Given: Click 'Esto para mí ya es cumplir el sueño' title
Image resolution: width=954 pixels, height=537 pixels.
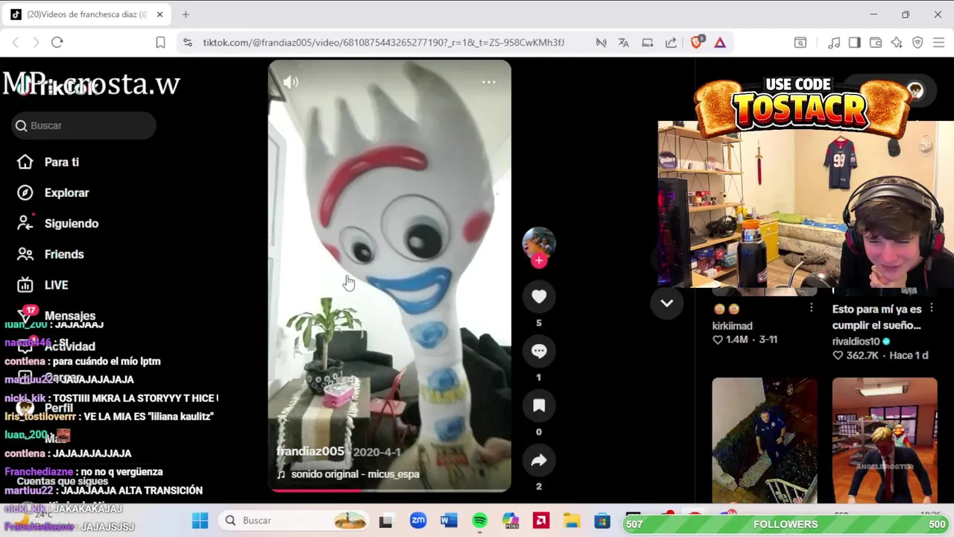Looking at the screenshot, I should [877, 317].
